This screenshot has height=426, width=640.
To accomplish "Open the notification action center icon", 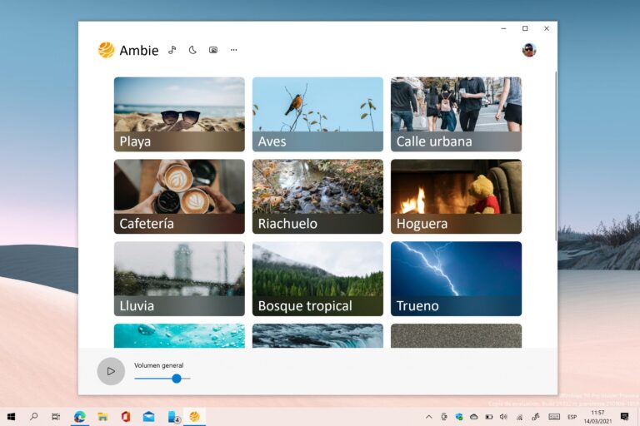I will 624,417.
